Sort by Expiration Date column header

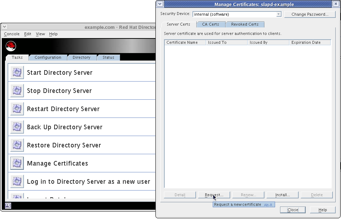click(x=309, y=42)
